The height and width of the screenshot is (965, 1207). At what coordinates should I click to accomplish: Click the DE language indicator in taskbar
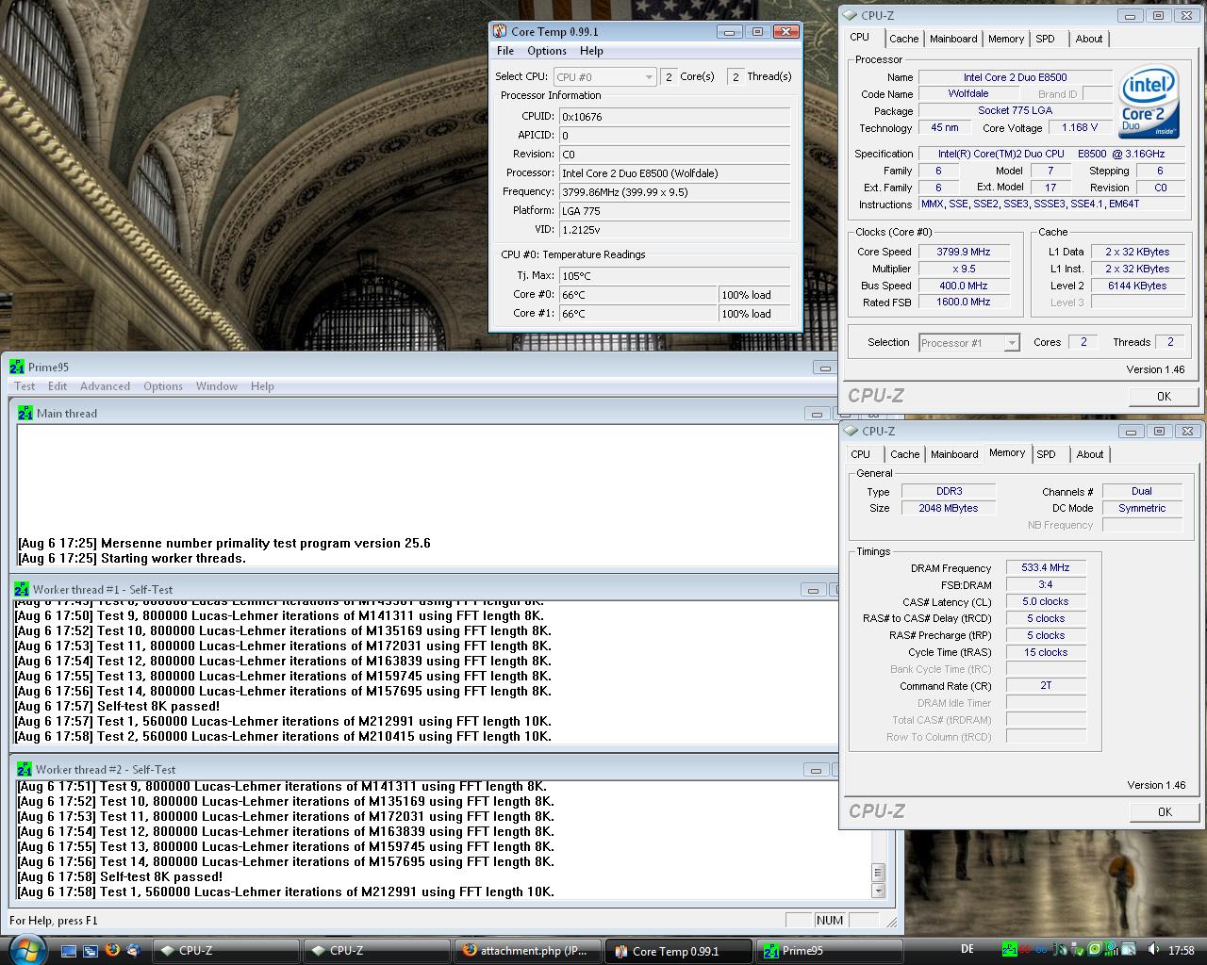point(967,950)
